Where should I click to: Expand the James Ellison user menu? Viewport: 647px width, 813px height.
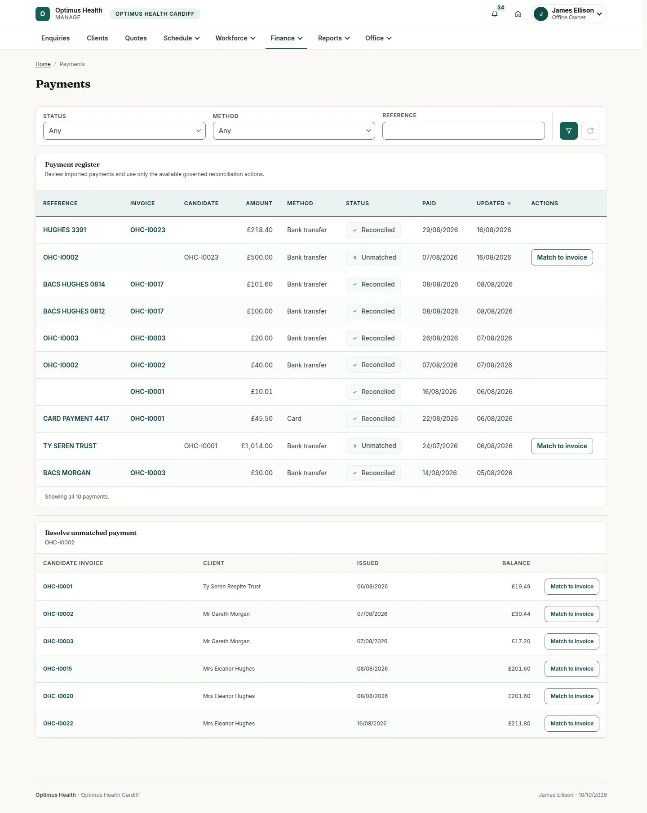569,14
